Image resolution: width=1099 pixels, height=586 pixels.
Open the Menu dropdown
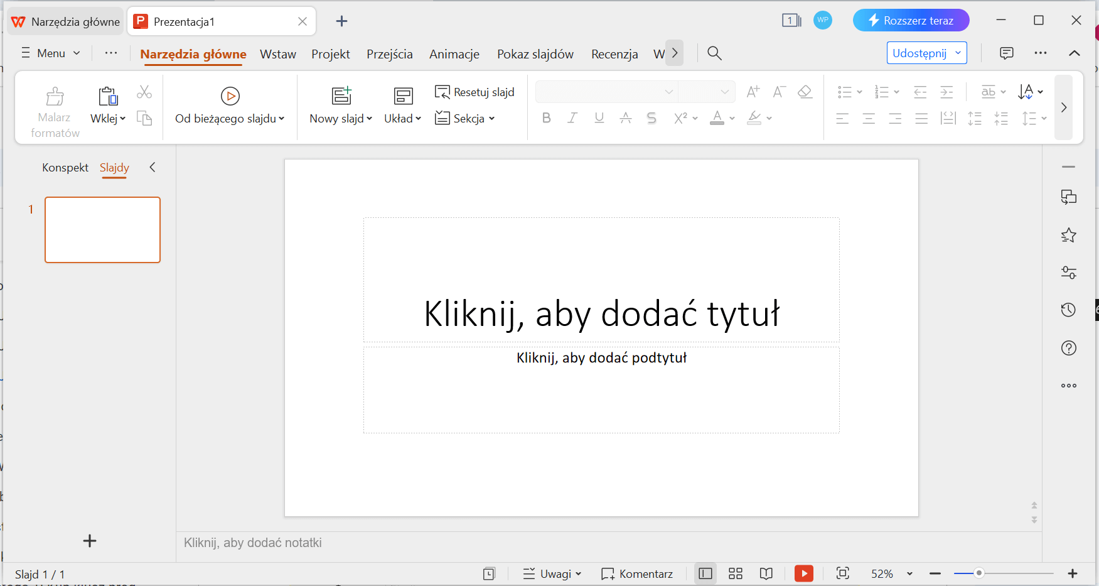51,53
